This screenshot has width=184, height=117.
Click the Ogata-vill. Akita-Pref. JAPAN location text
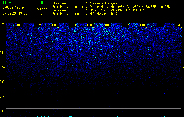click(x=130, y=7)
